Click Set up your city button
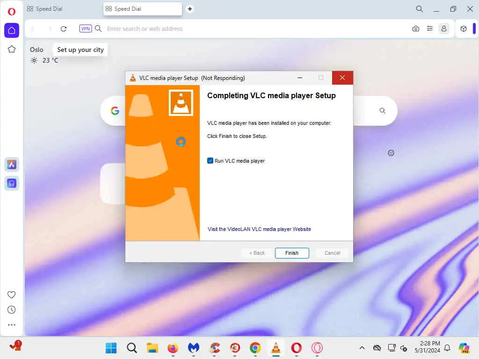Image resolution: width=479 pixels, height=359 pixels. [x=80, y=50]
